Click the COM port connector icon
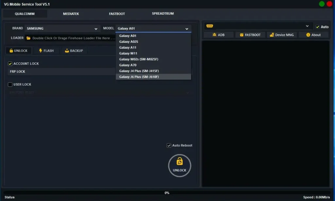The width and height of the screenshot is (335, 201). click(210, 26)
